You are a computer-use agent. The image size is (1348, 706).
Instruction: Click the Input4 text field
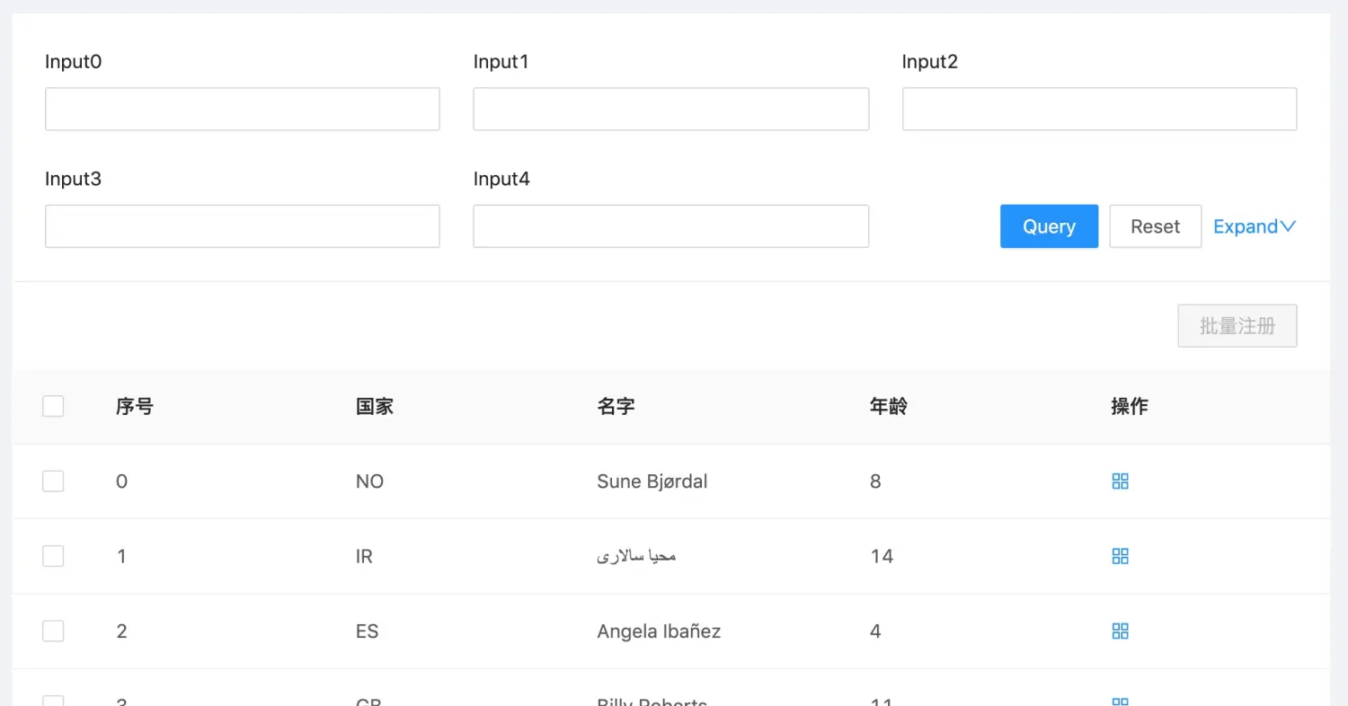point(670,226)
